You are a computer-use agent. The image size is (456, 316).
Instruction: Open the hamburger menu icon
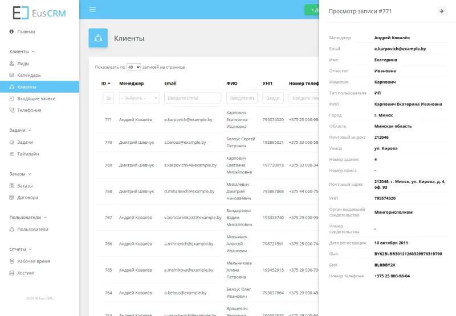(x=92, y=10)
